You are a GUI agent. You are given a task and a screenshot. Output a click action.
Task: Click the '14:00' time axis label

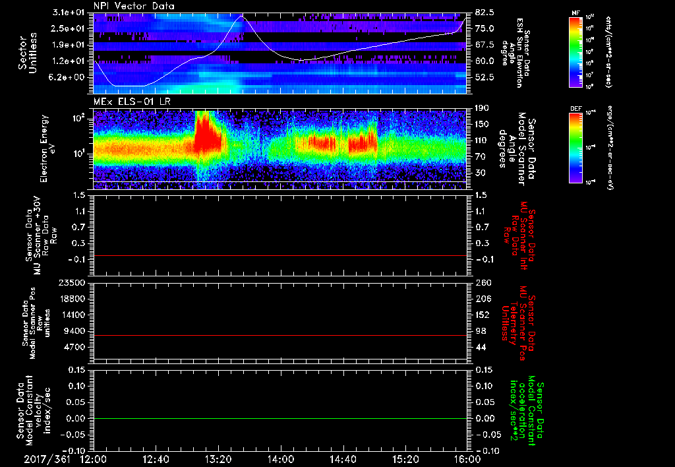tap(281, 459)
